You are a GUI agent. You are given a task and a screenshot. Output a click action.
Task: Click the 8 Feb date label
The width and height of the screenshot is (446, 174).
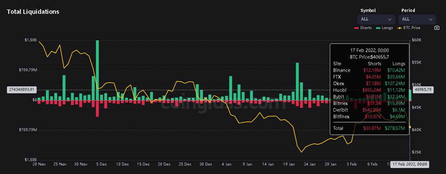coord(372,164)
